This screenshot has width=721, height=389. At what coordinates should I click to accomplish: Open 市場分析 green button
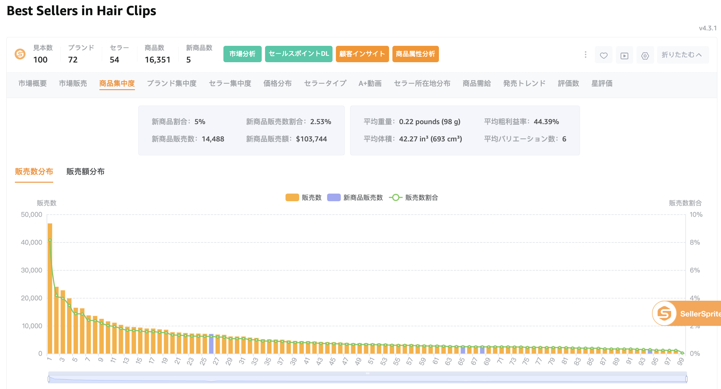click(242, 54)
